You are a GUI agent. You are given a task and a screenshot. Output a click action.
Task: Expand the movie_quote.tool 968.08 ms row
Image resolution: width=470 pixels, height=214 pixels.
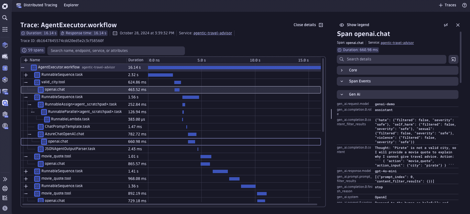point(26,179)
